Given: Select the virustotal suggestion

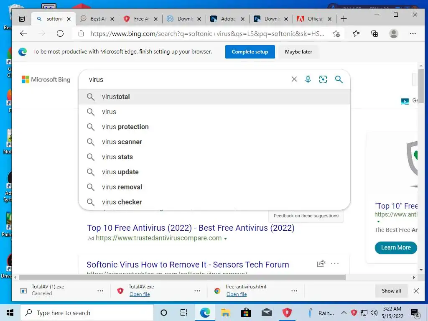Looking at the screenshot, I should (x=214, y=97).
